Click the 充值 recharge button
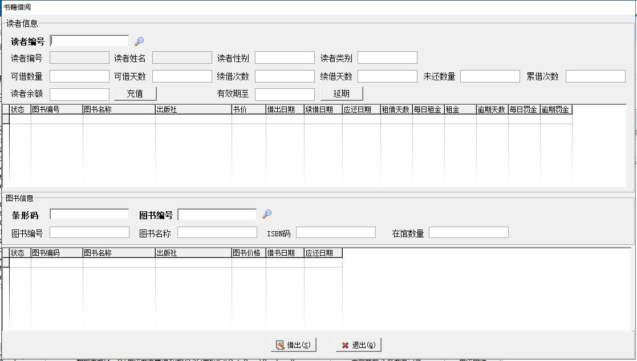The height and width of the screenshot is (361, 637). click(x=135, y=94)
